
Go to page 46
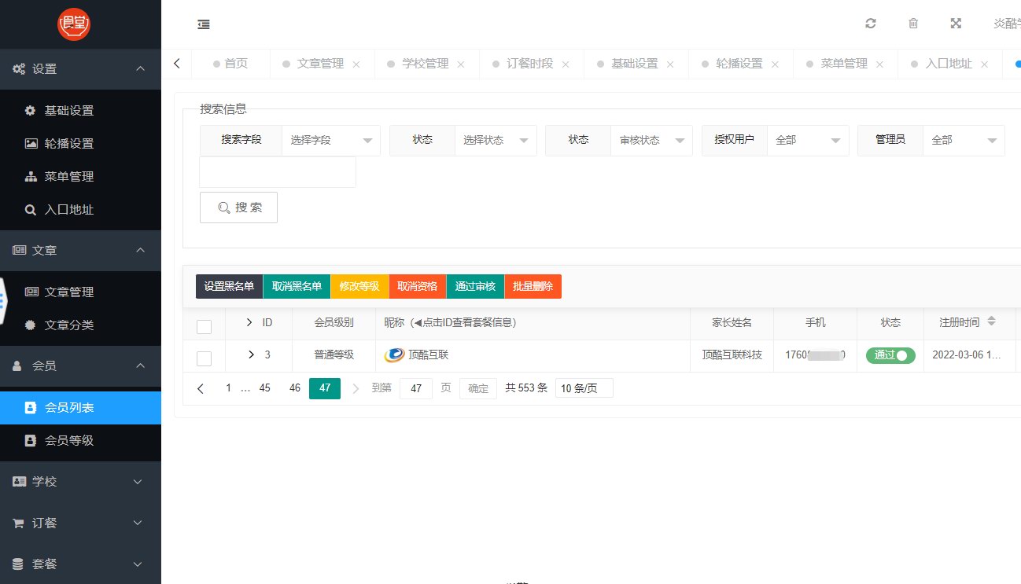(x=295, y=388)
